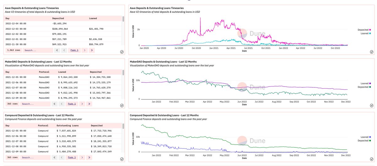Screen dimensions: 377x166
Task: Click the 365 rows label in the MakerDAO table
Action: (x=12, y=103)
